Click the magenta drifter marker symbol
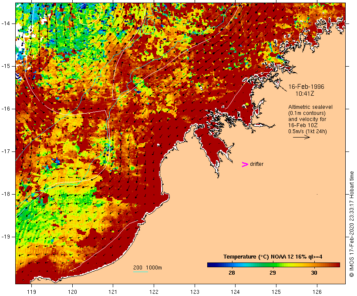This screenshot has height=296, width=357. 245,165
